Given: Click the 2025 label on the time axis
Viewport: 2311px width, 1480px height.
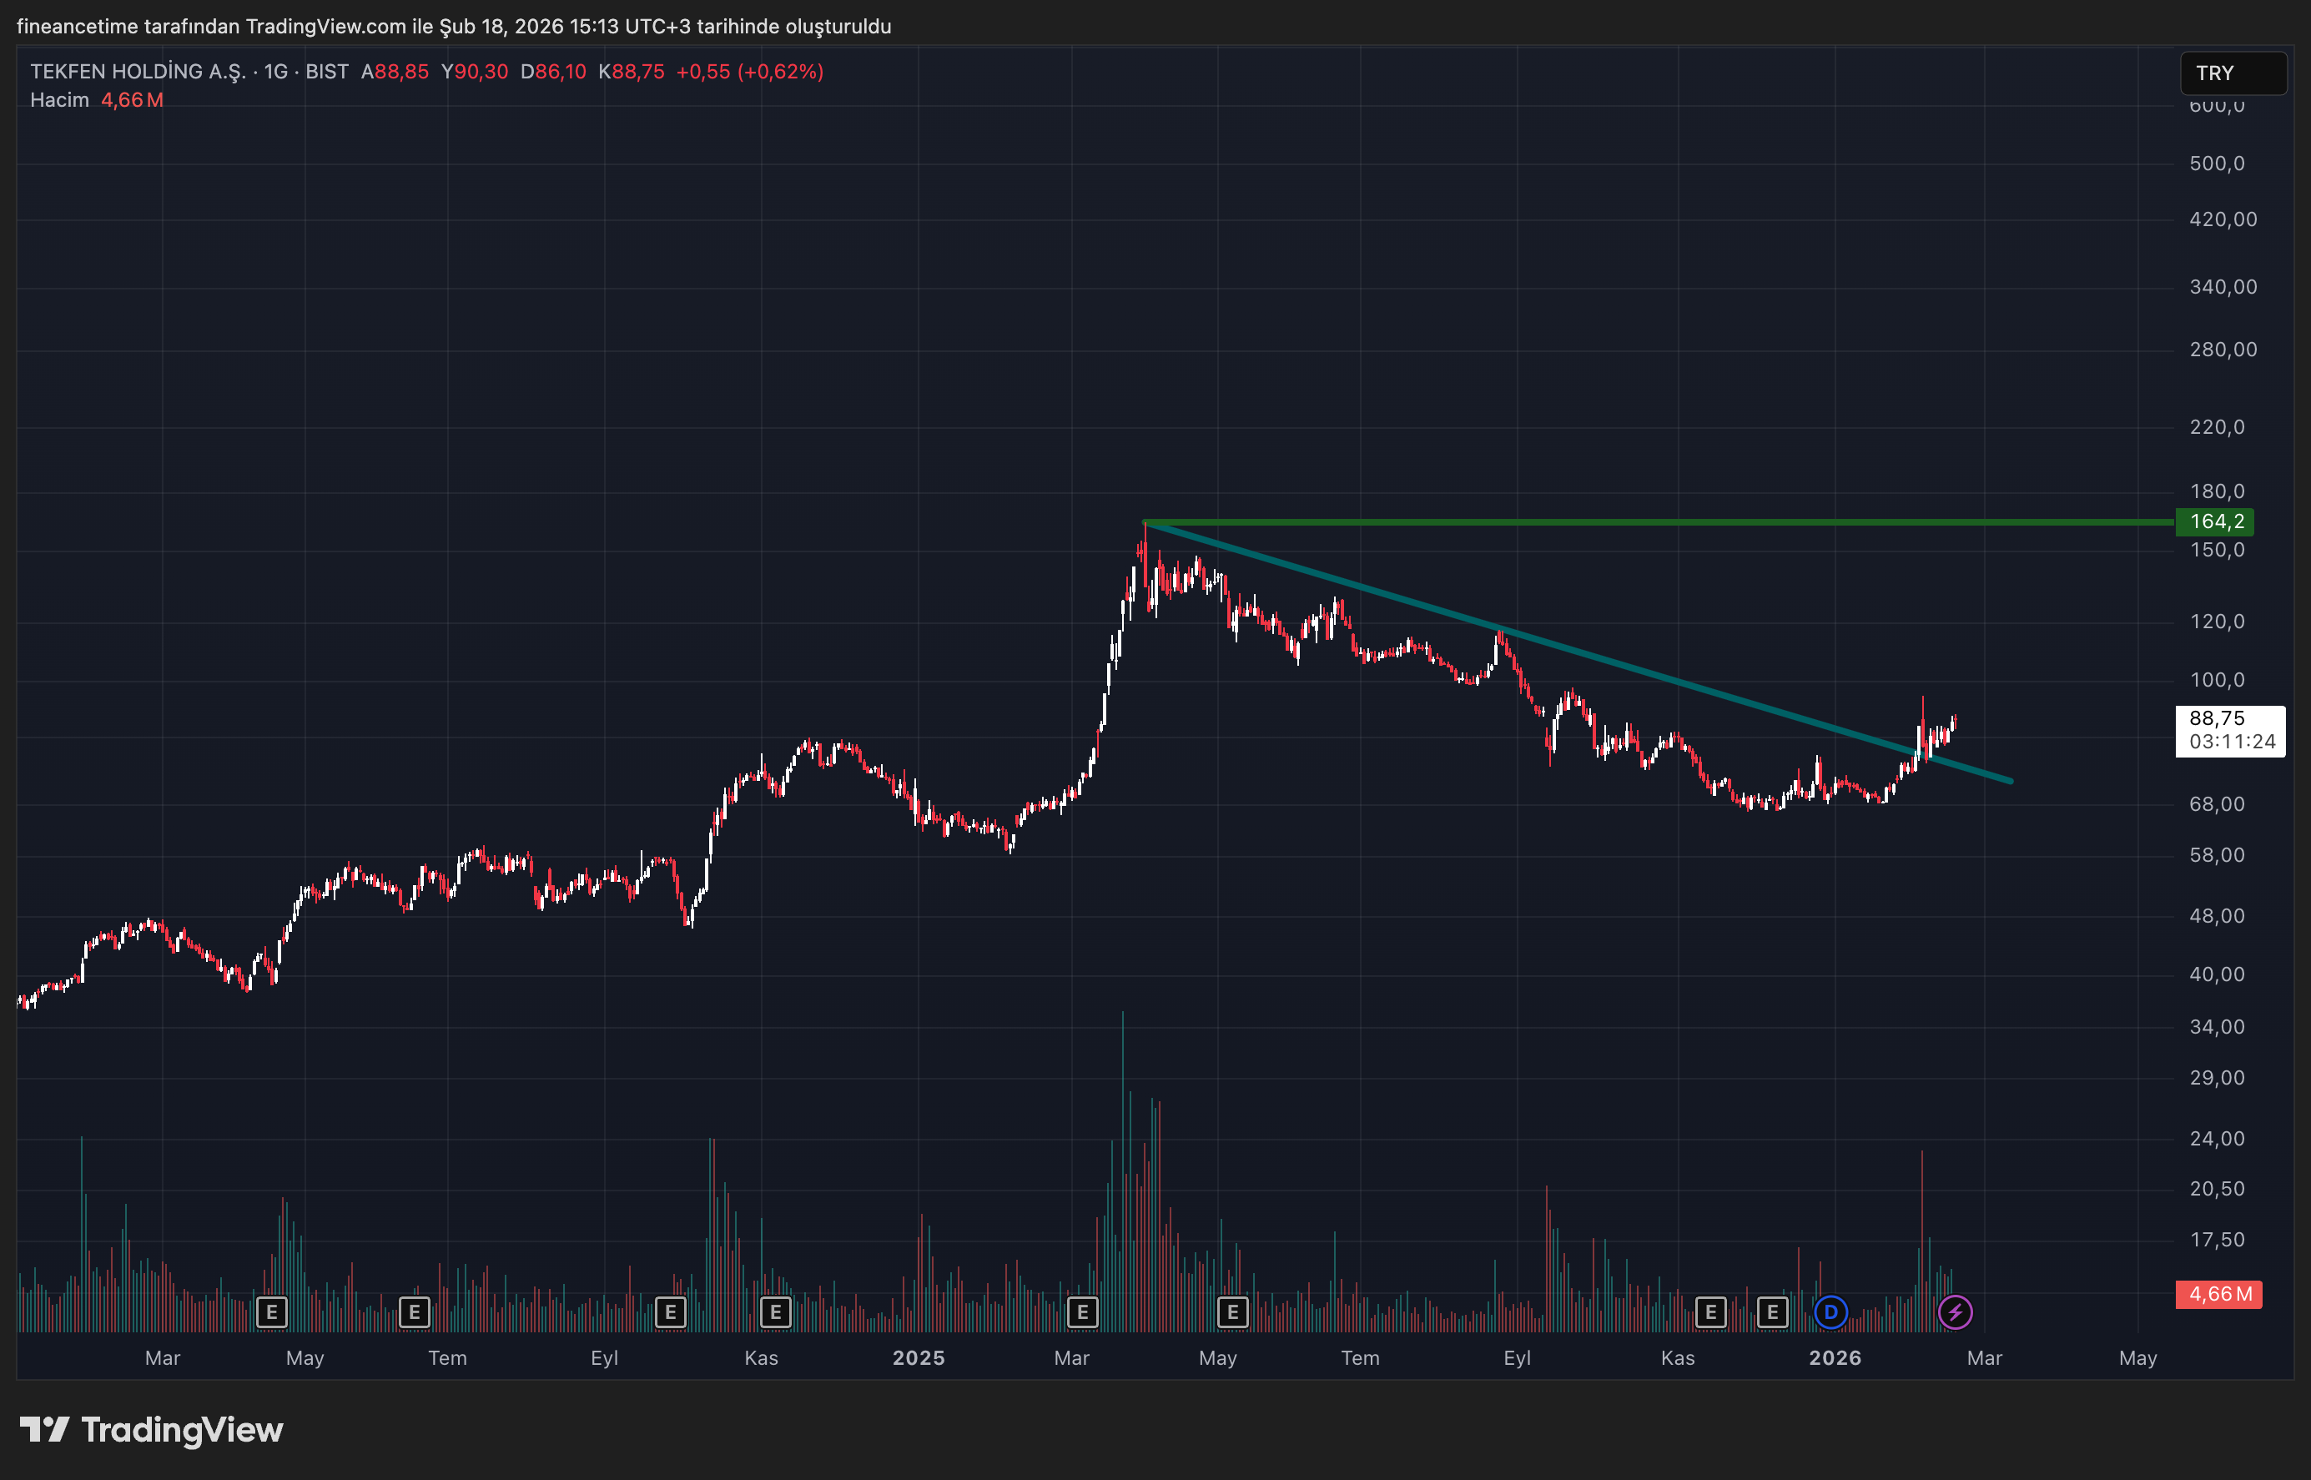Looking at the screenshot, I should coord(919,1358).
